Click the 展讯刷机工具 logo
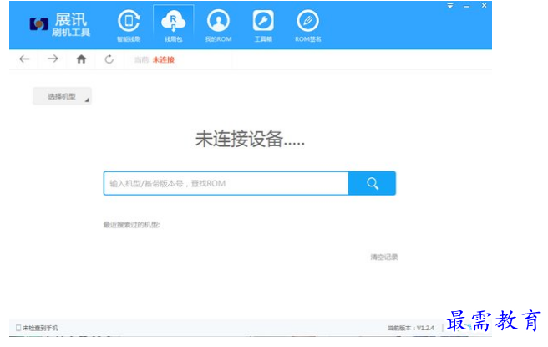 60,24
